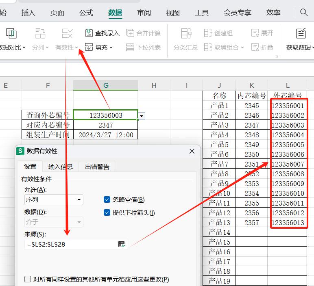
Task: Expand the 填充 dropdown arrow
Action: [x=111, y=48]
